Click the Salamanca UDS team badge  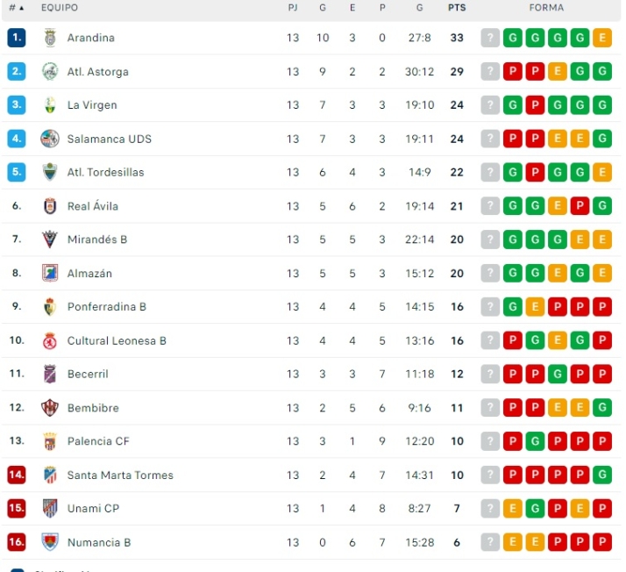click(x=50, y=139)
